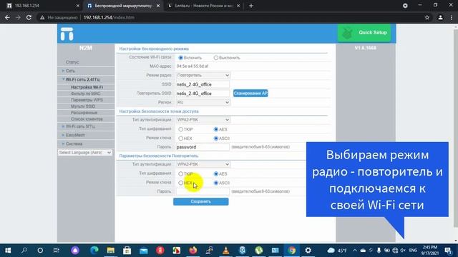Select ASCII key mode for access point
458x257 pixels.
click(x=216, y=138)
